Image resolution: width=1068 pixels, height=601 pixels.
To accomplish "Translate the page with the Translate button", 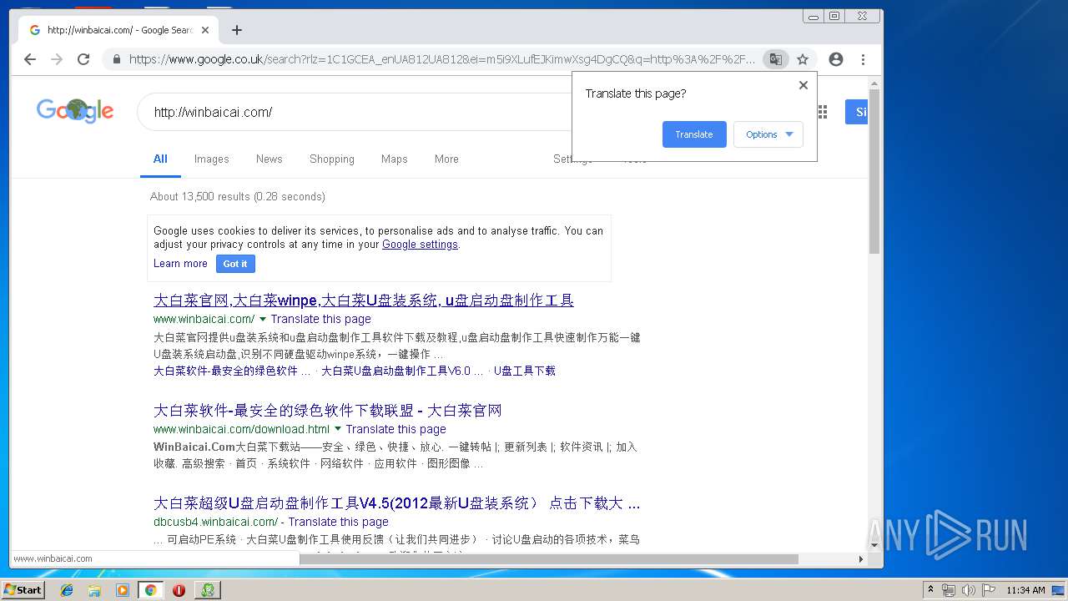I will coord(694,134).
